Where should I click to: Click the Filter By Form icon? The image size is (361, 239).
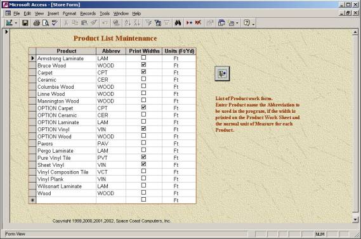pos(158,23)
